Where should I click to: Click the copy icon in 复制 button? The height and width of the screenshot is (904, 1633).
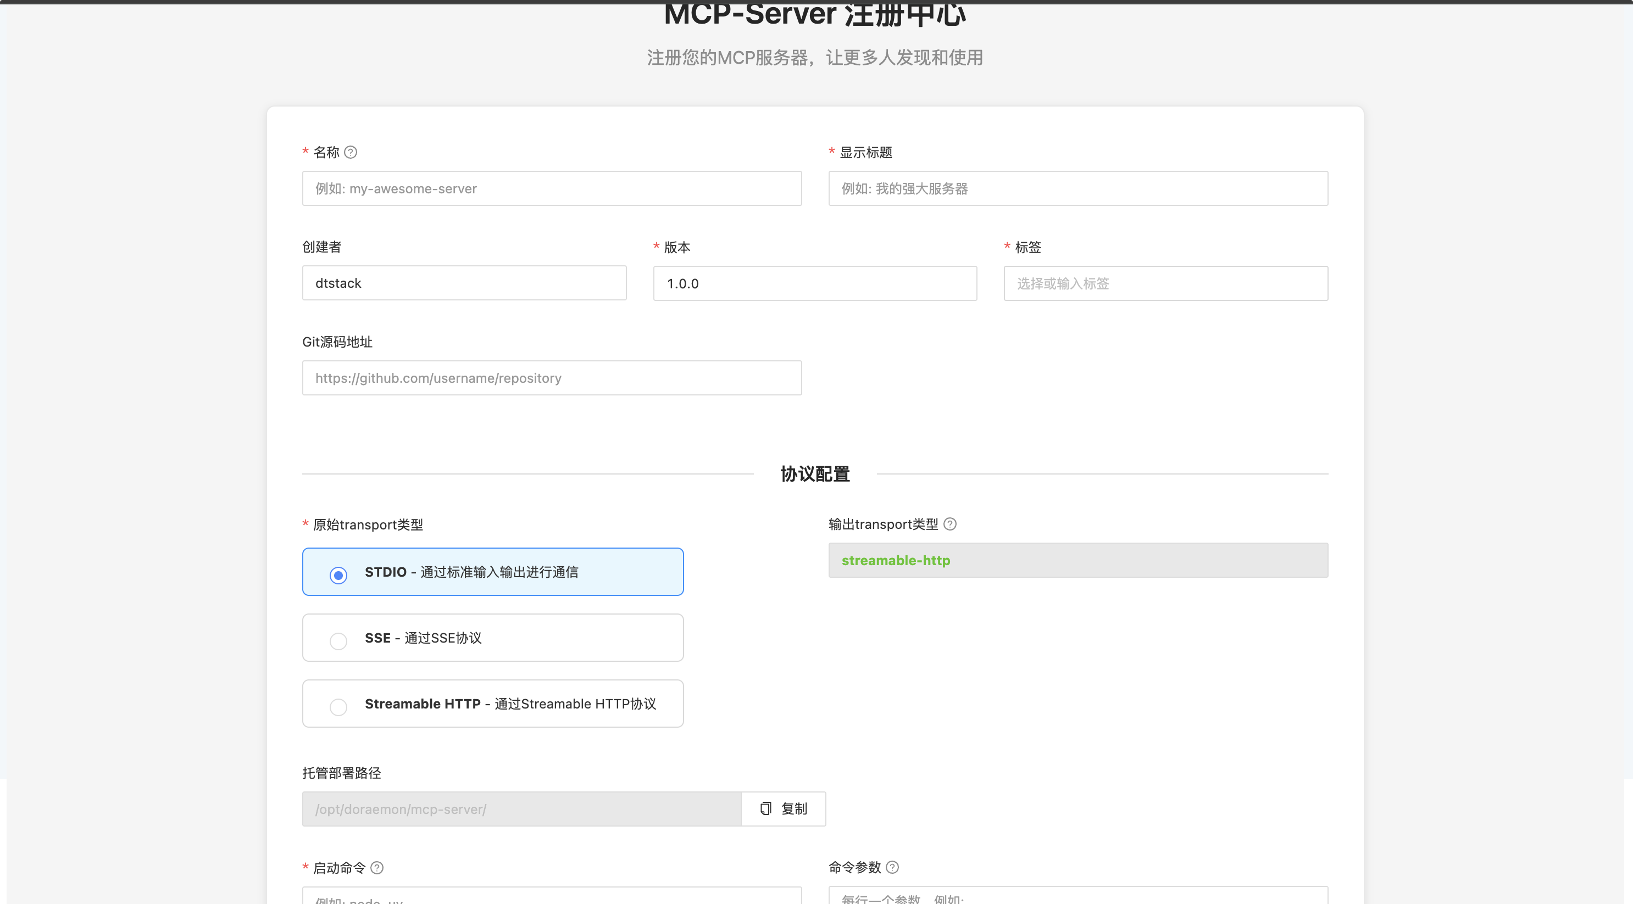coord(766,808)
